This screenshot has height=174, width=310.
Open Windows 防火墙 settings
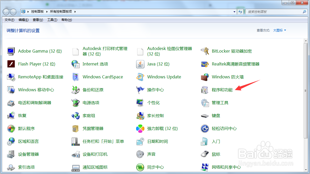[x=229, y=77]
